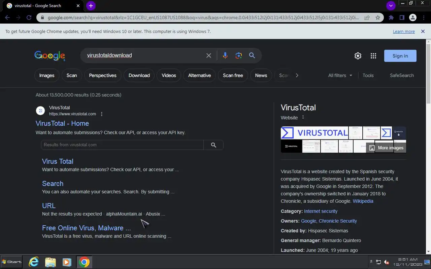This screenshot has height=269, width=431.
Task: Go back to the previous page
Action: pyautogui.click(x=7, y=17)
